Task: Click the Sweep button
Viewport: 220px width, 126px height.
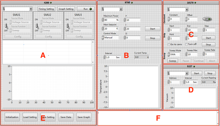Action: coord(172,61)
